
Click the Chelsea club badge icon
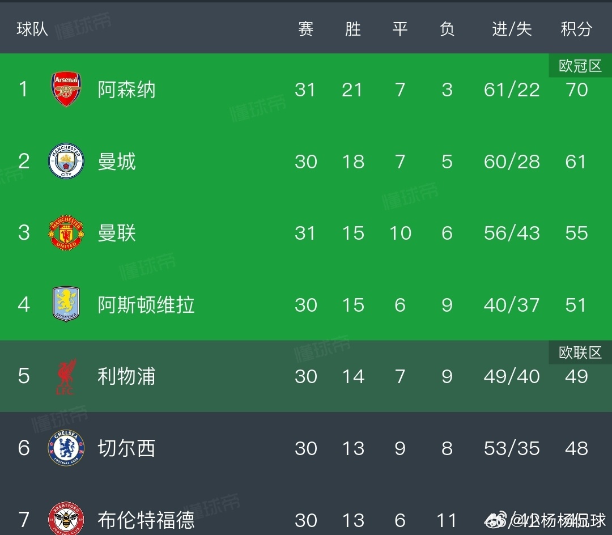[x=66, y=448]
